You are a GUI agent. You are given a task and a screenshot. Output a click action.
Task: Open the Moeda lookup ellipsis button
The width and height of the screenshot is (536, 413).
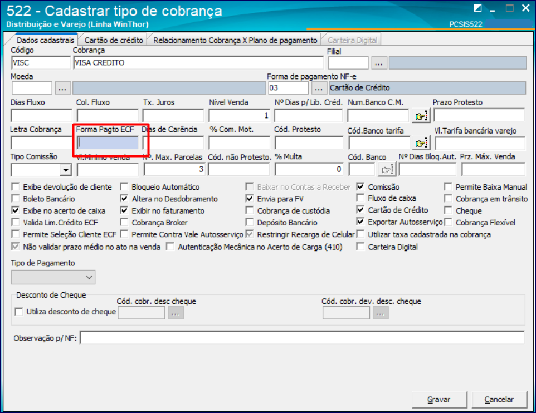[x=62, y=88]
